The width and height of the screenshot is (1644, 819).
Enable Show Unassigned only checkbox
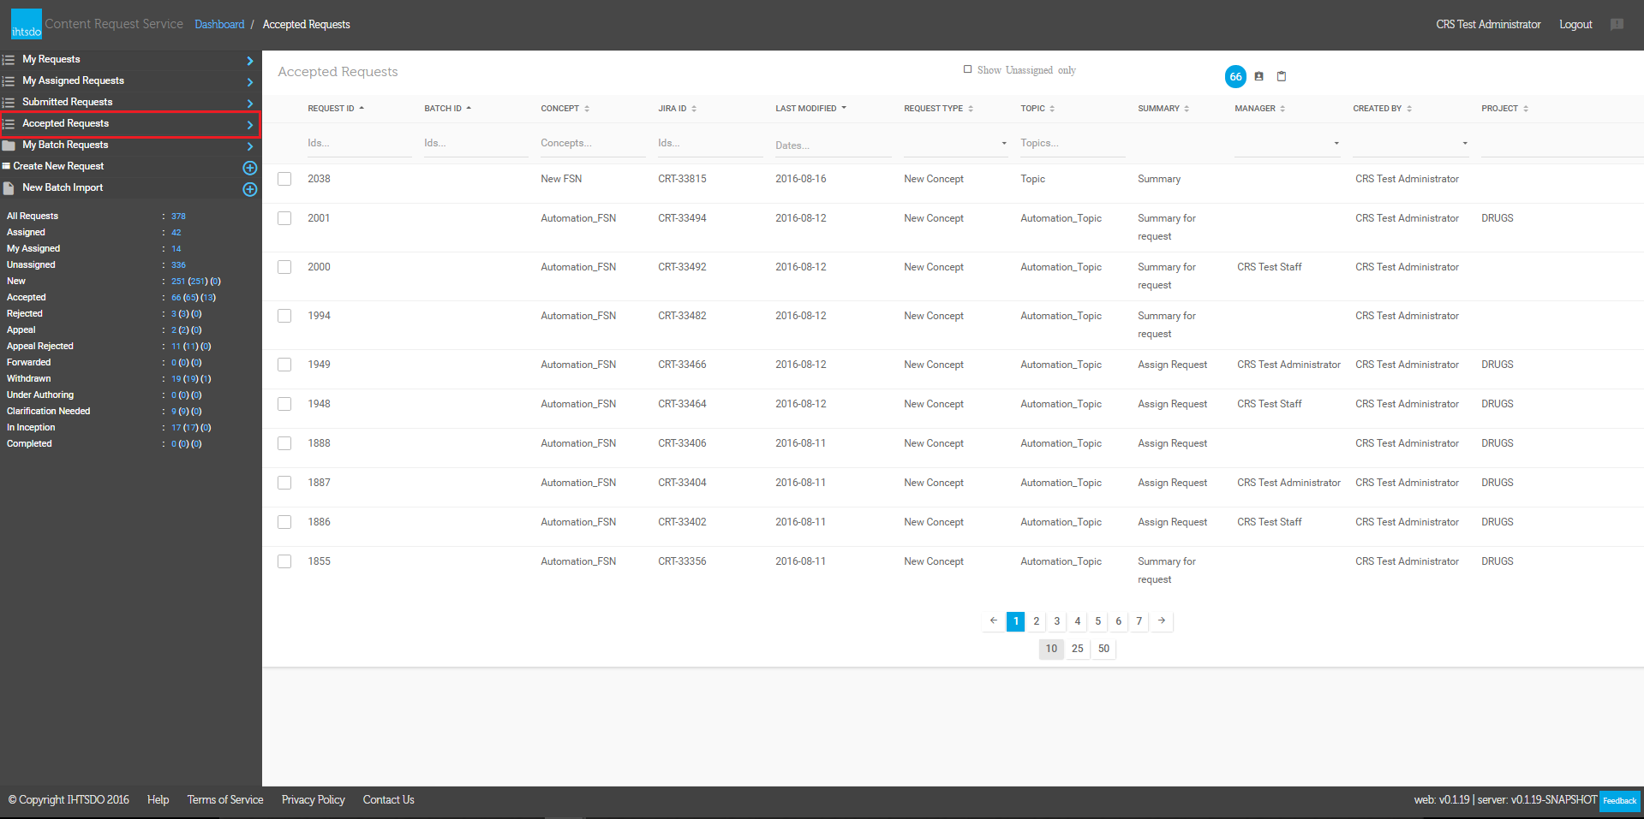967,69
